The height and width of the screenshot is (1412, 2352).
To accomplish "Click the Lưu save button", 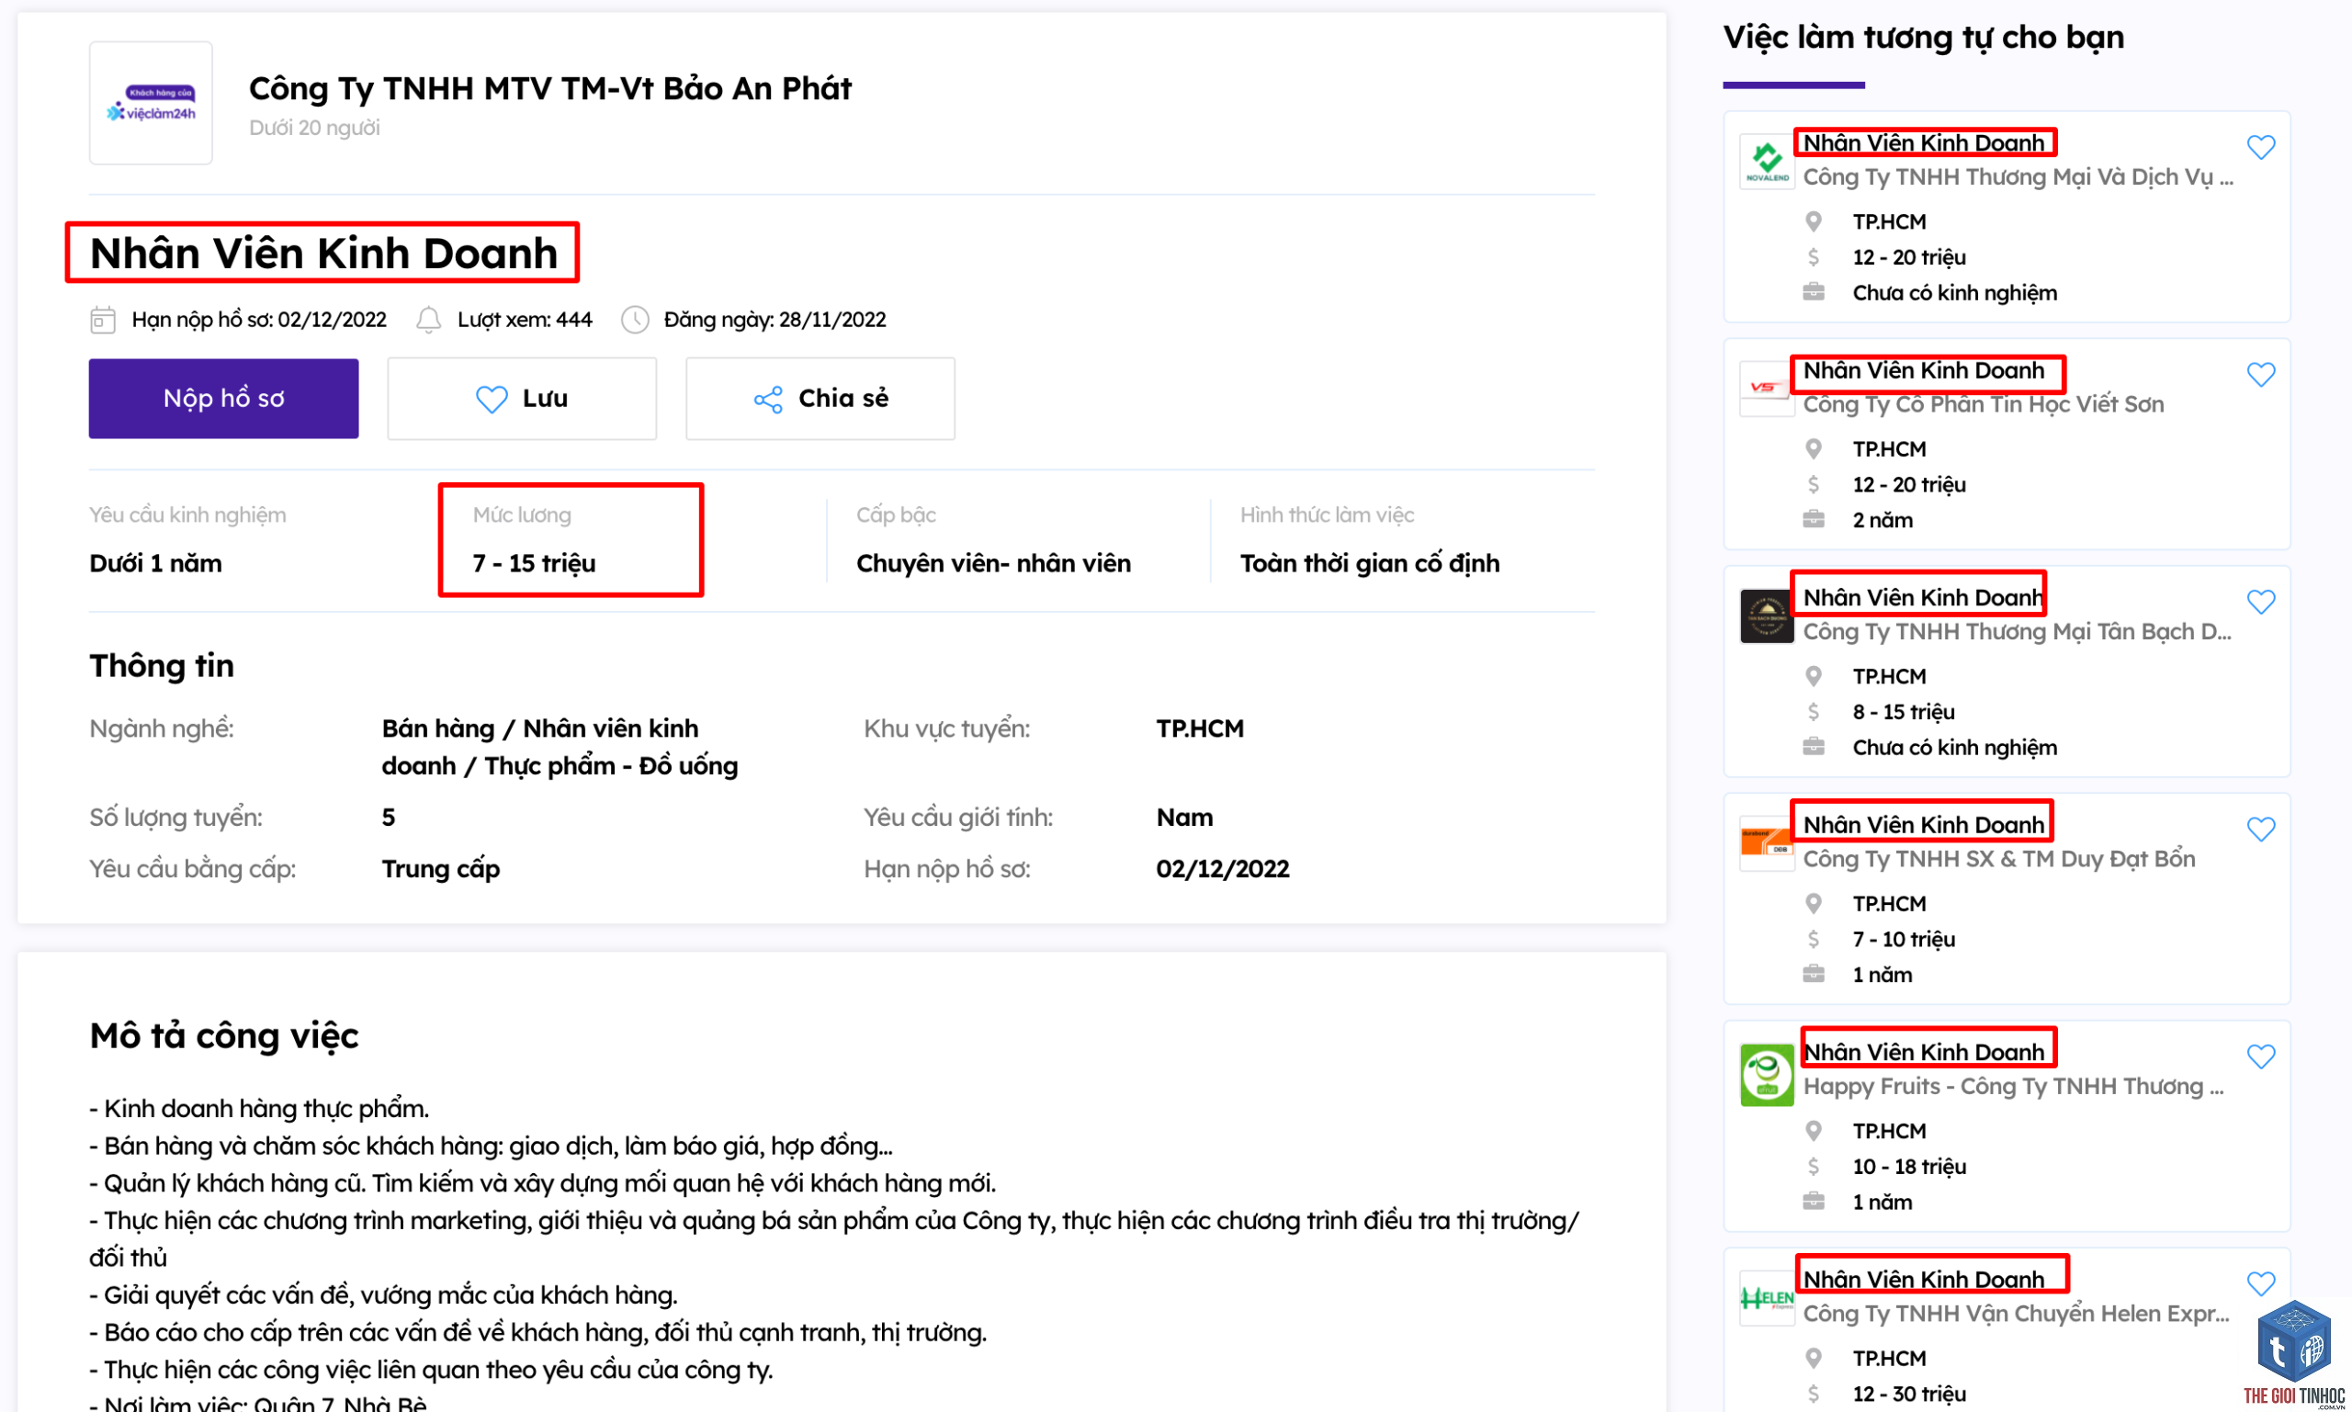I will [x=522, y=399].
